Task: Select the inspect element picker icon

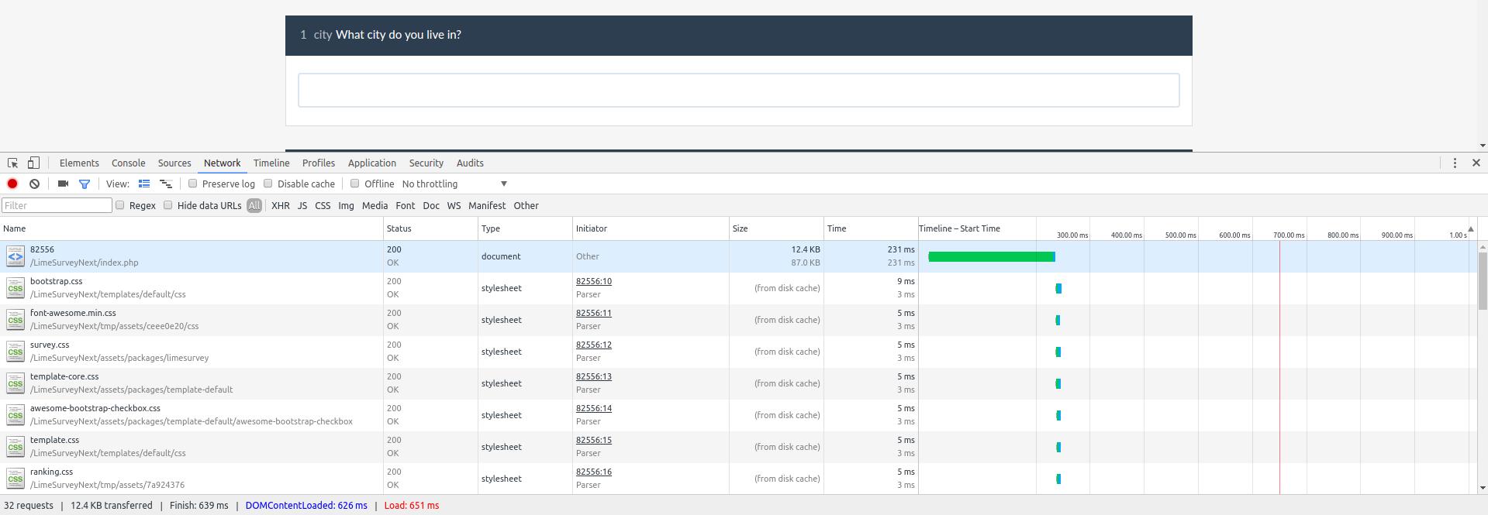Action: [x=13, y=163]
